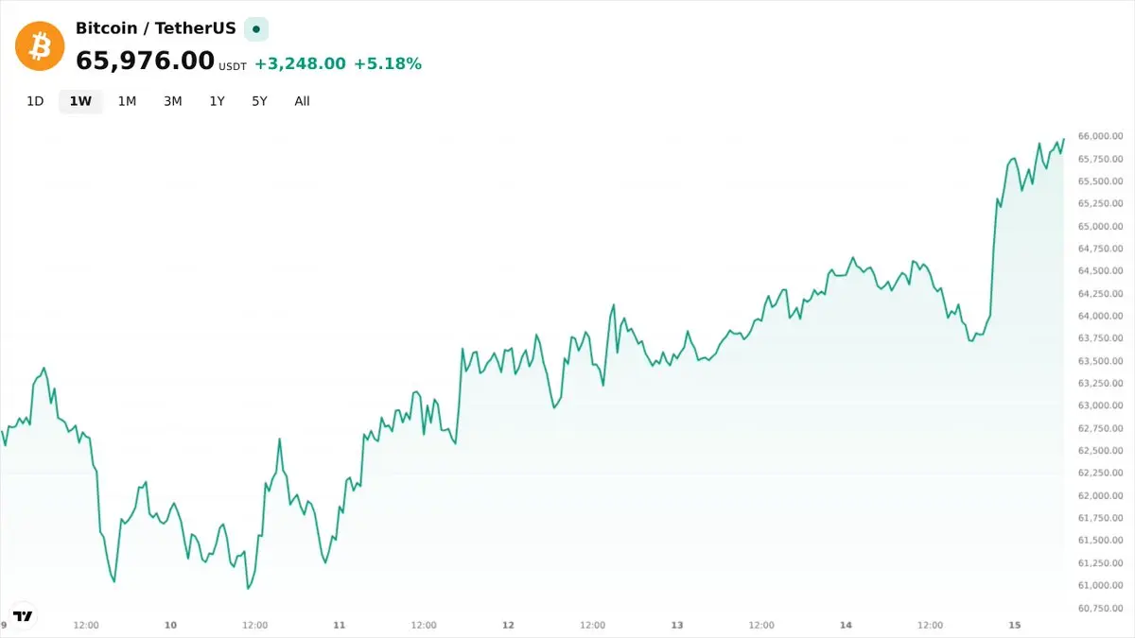Click the 65,976.00 current price
Image resolution: width=1135 pixels, height=638 pixels.
tap(146, 60)
